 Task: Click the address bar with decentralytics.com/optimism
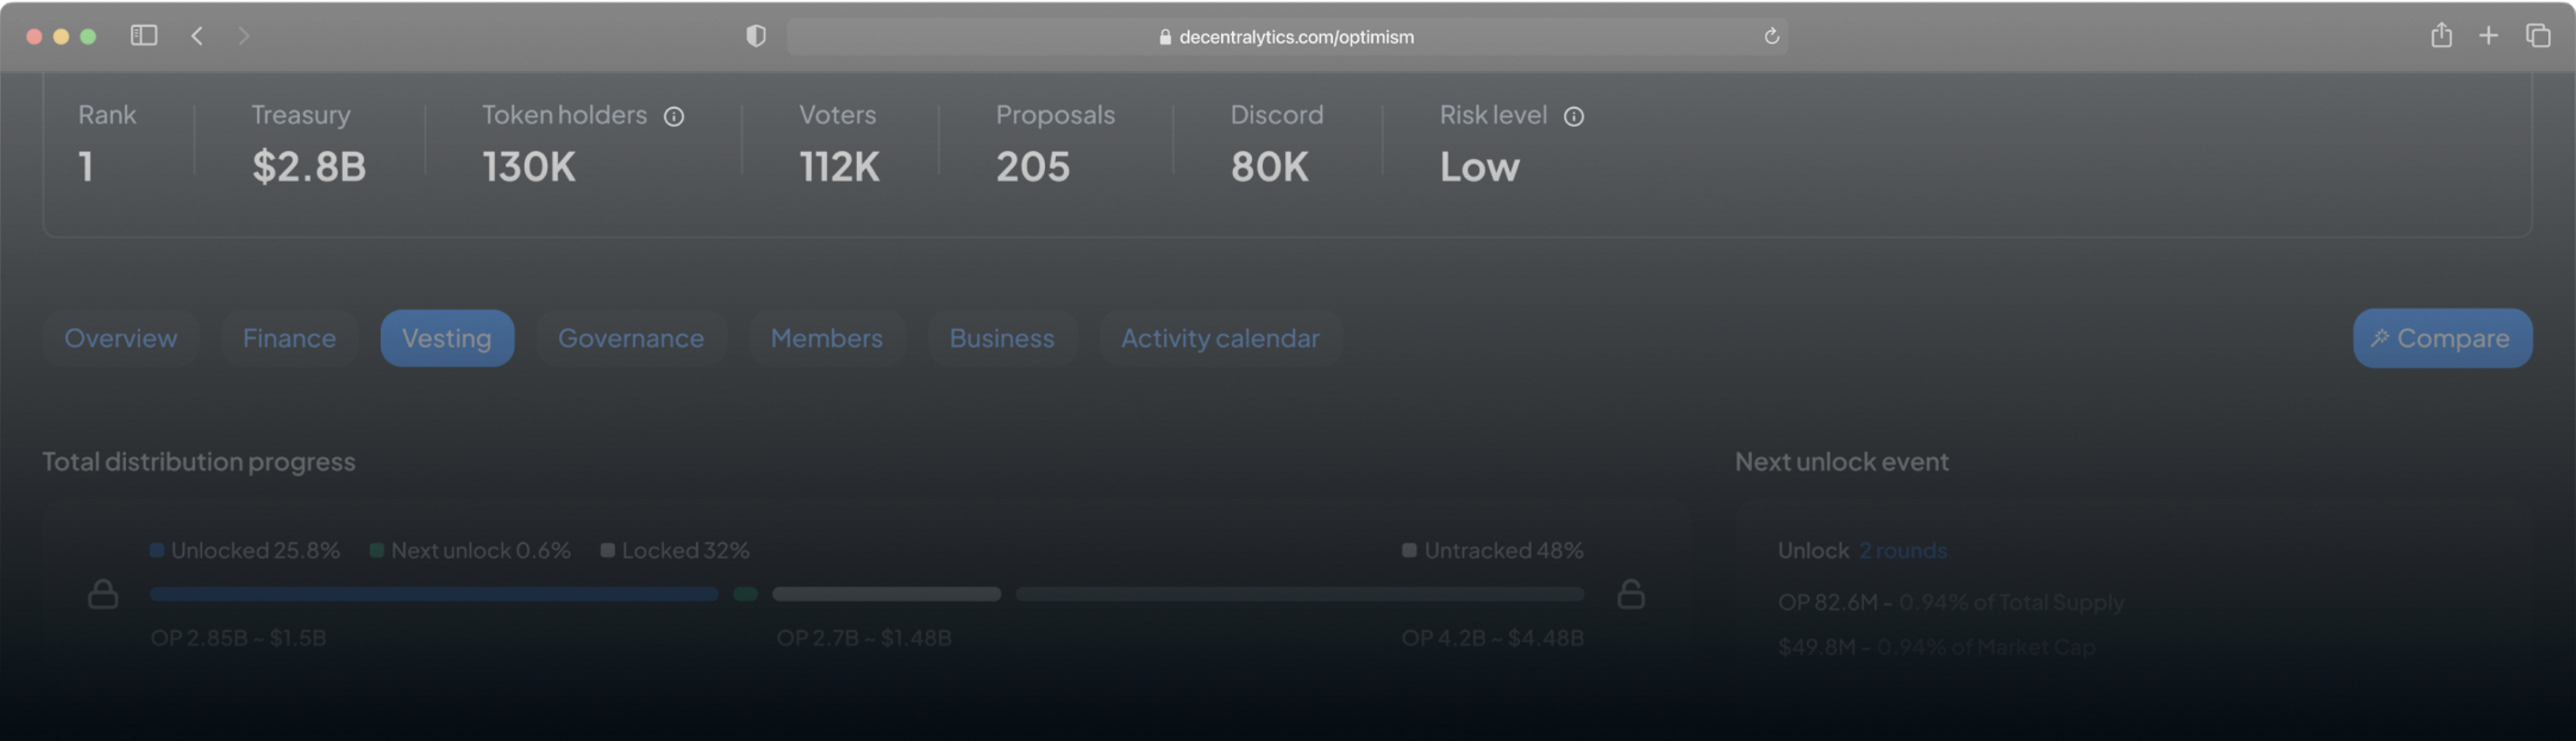[x=1287, y=36]
